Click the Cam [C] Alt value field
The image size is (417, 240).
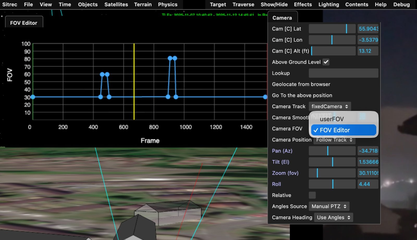[367, 51]
